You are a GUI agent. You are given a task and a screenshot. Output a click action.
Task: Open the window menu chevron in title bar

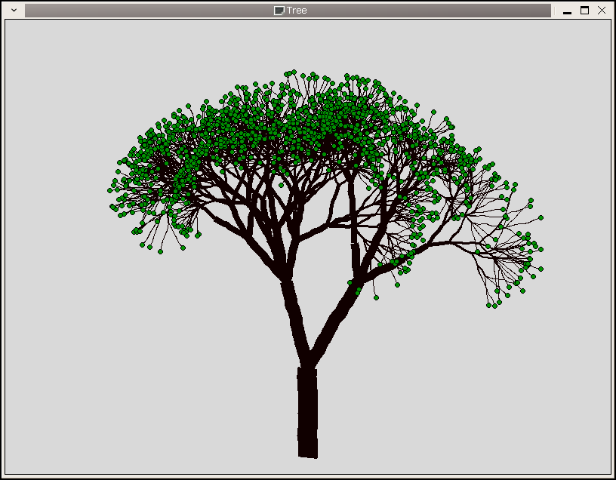[x=12, y=11]
